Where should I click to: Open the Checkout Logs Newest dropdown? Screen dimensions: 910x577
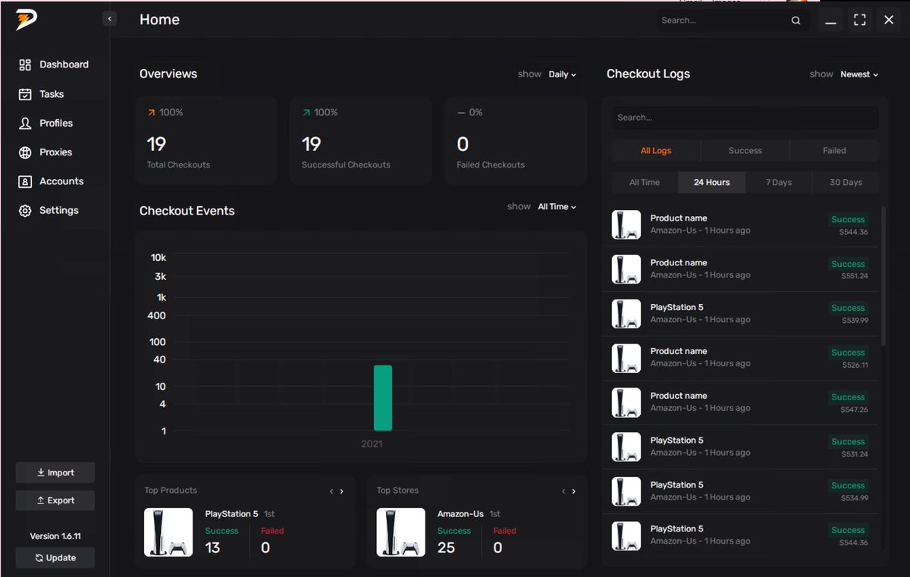click(859, 74)
